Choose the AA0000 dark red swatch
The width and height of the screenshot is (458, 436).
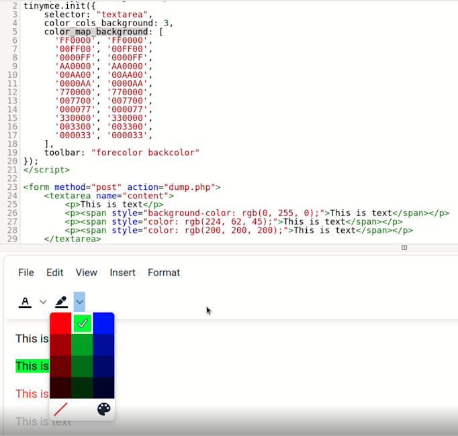[x=60, y=345]
